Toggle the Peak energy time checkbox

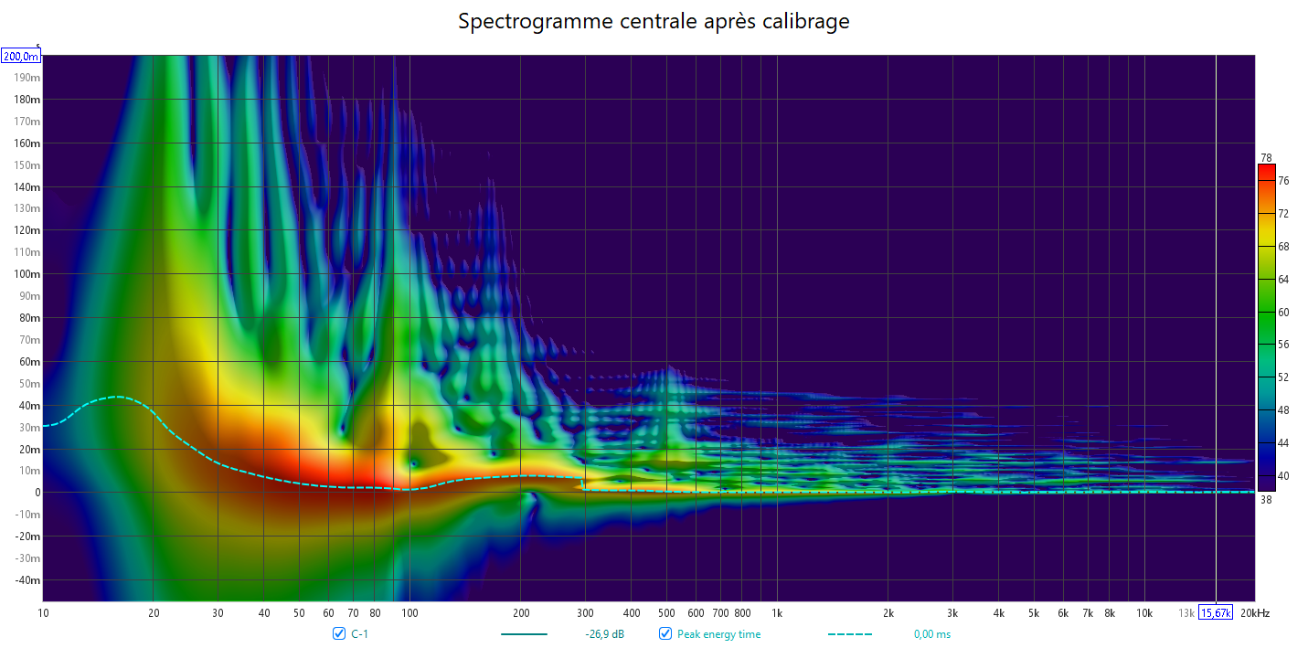pyautogui.click(x=665, y=634)
